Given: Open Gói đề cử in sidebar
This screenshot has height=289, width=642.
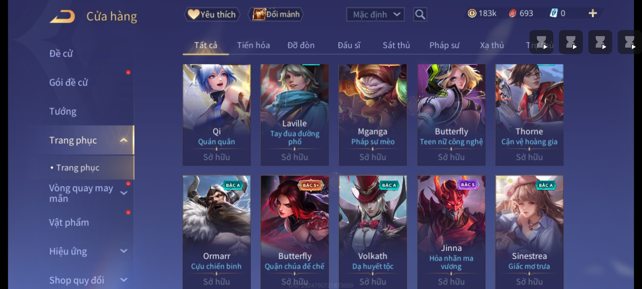Looking at the screenshot, I should click(x=68, y=82).
